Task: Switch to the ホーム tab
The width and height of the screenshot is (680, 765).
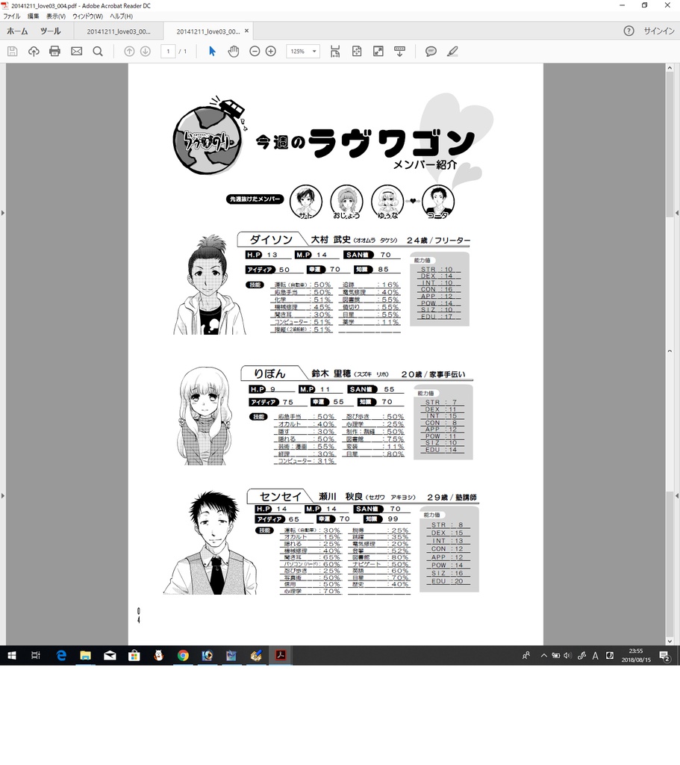Action: [x=17, y=31]
